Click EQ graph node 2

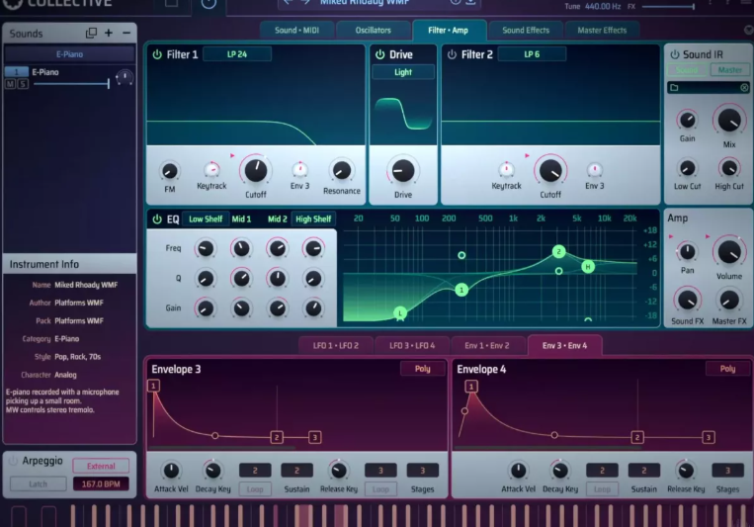pyautogui.click(x=558, y=251)
